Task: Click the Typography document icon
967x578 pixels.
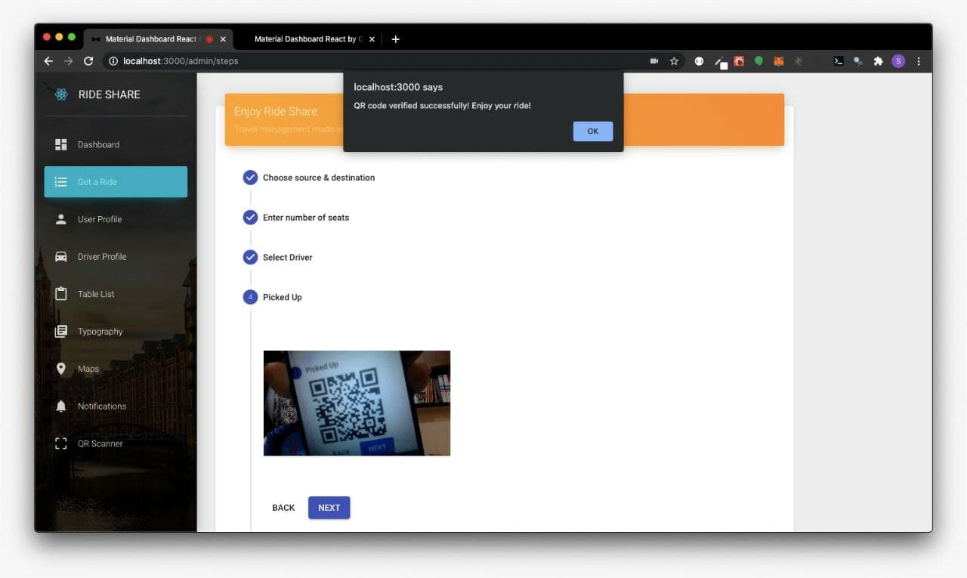Action: [x=61, y=332]
